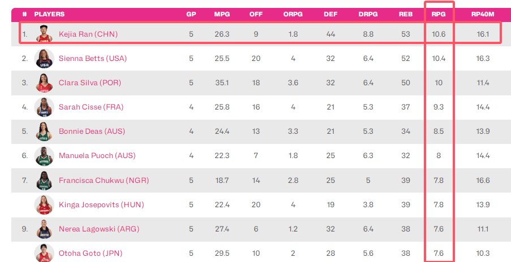
Task: Open Kinga Josepovits's avatar image
Action: 44,205
